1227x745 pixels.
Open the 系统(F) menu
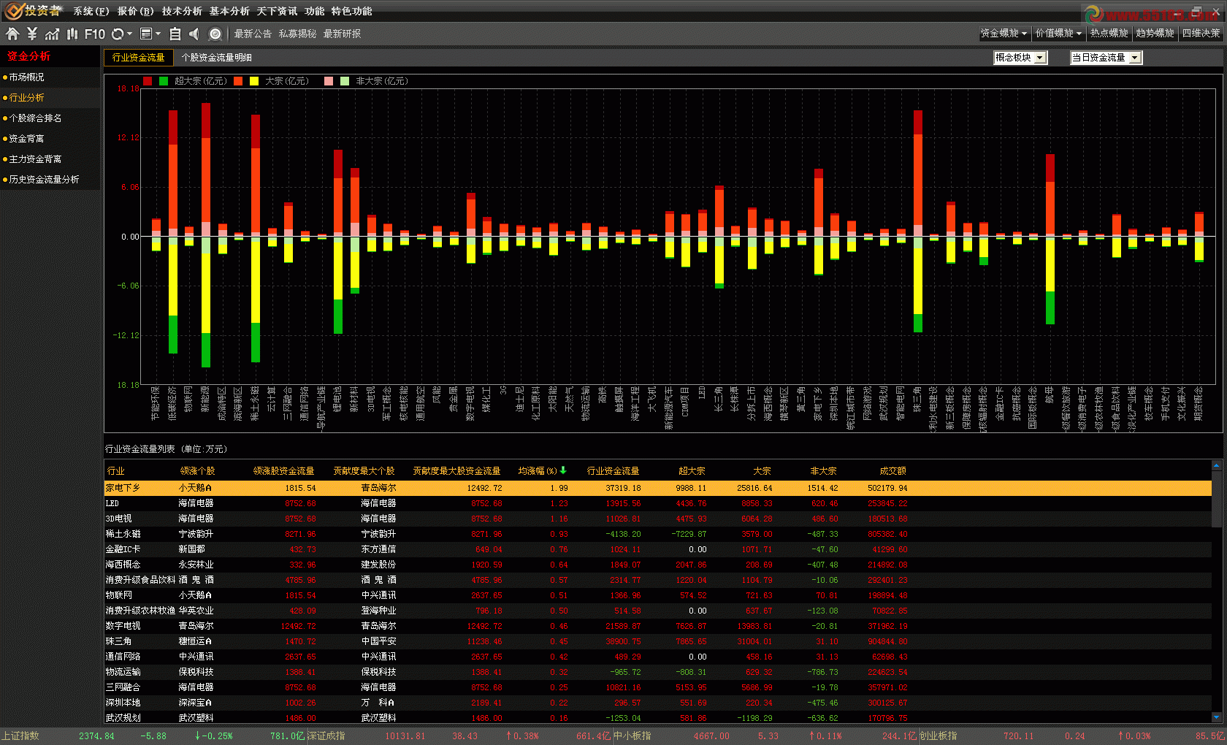point(91,11)
